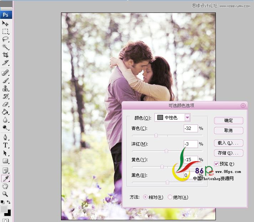Screen dimensions: 254x222
Task: Select the Paint Bucket tool
Action: pyautogui.click(x=5, y=112)
